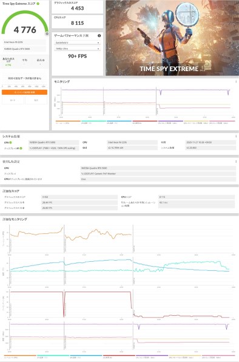Click the display #1 resolution value in system info

(x=53, y=148)
